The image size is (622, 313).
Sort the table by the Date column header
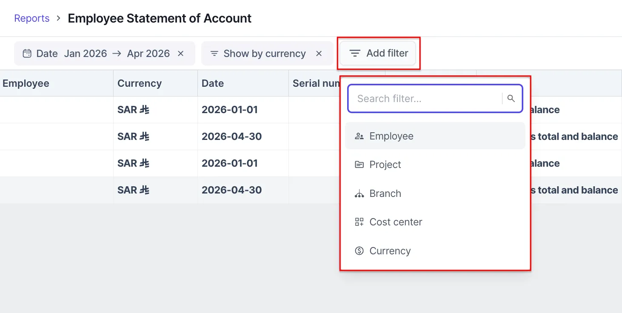pyautogui.click(x=212, y=83)
